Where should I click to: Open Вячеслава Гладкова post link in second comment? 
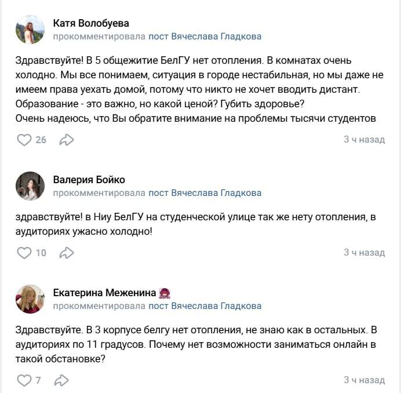click(205, 192)
